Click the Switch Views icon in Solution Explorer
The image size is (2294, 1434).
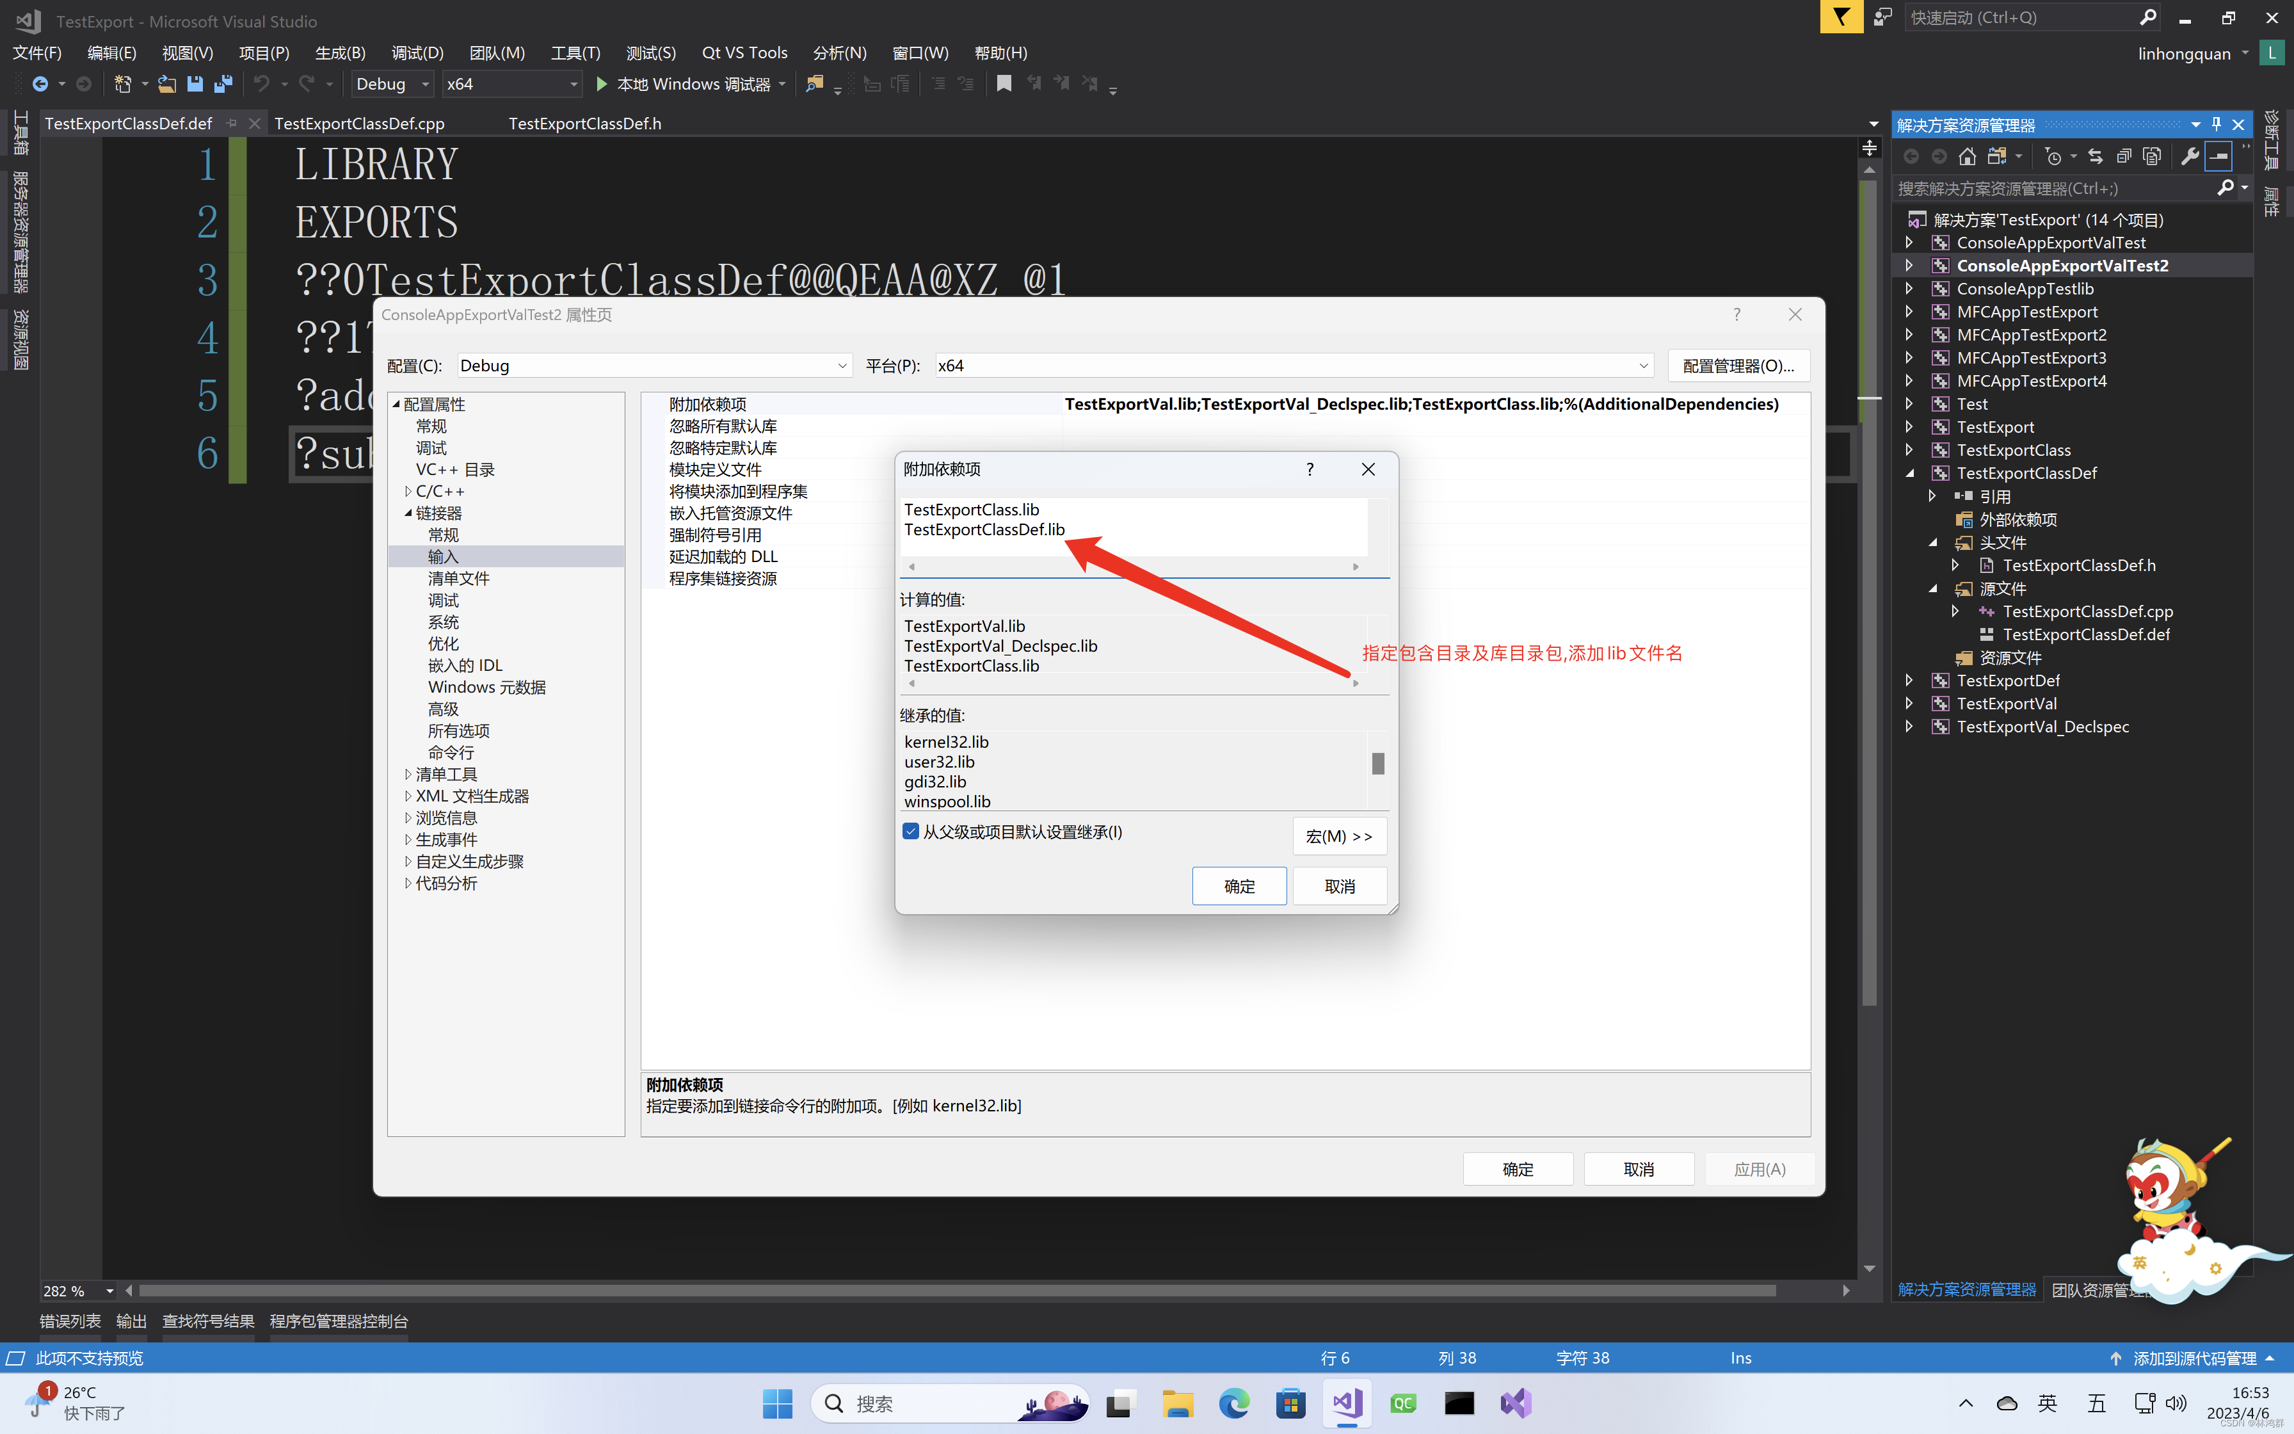coord(1997,156)
